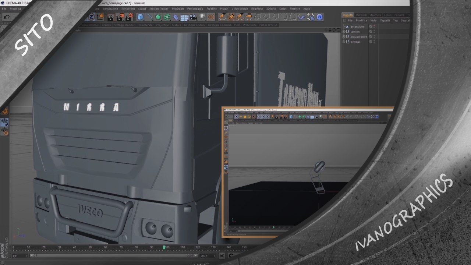Click the orange vertical bars icon
The height and width of the screenshot is (265, 471).
tap(211, 17)
